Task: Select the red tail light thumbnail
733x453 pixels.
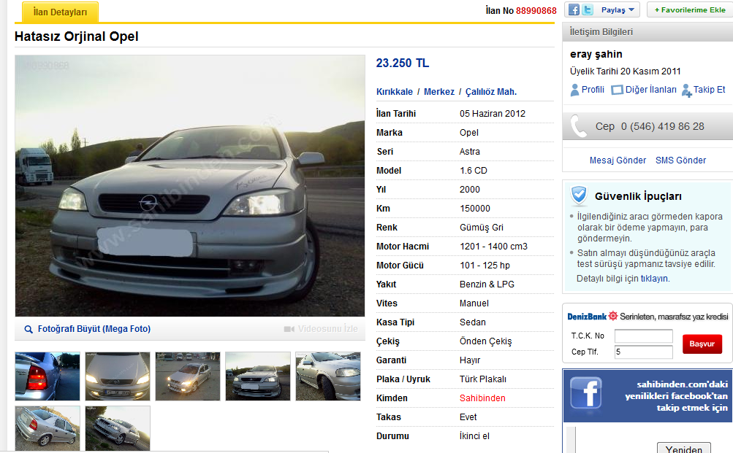Action: (48, 376)
